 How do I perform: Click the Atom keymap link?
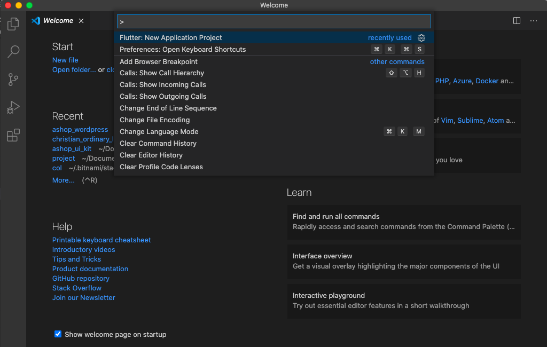(x=495, y=120)
